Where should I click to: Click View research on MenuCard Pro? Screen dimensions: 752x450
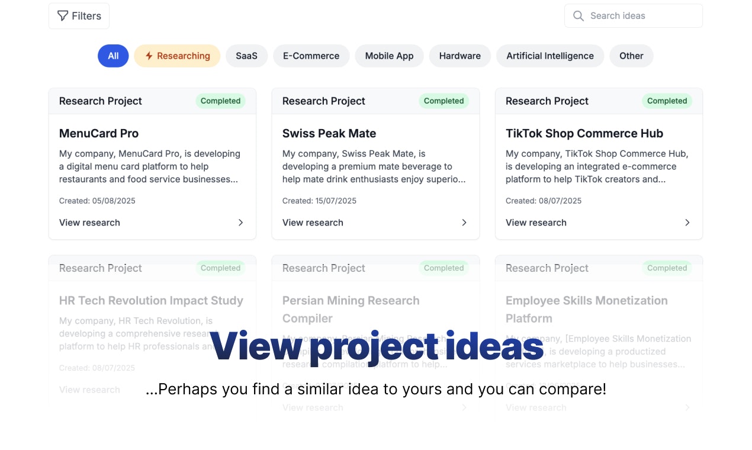pyautogui.click(x=89, y=223)
